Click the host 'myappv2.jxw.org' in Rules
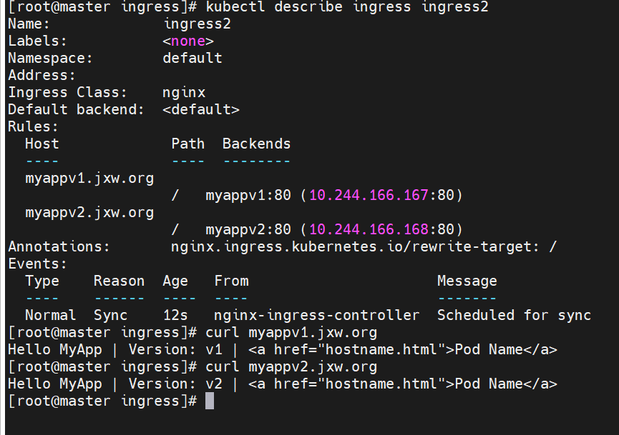 point(89,213)
